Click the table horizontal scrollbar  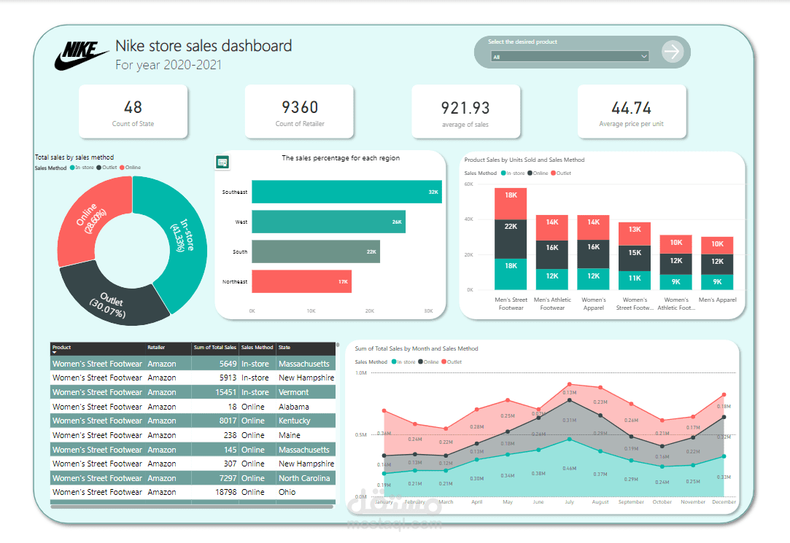coord(192,507)
